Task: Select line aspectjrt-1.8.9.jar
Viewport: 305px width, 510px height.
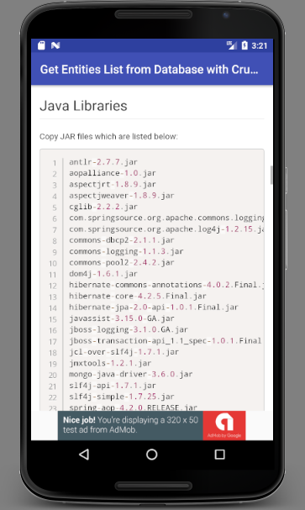Action: 113,184
